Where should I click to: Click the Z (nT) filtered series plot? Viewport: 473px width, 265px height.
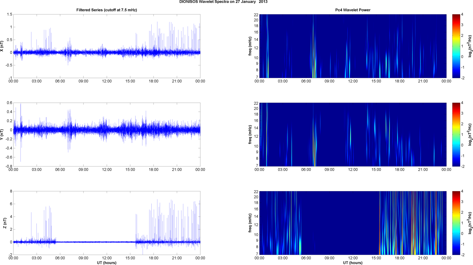tap(107, 223)
